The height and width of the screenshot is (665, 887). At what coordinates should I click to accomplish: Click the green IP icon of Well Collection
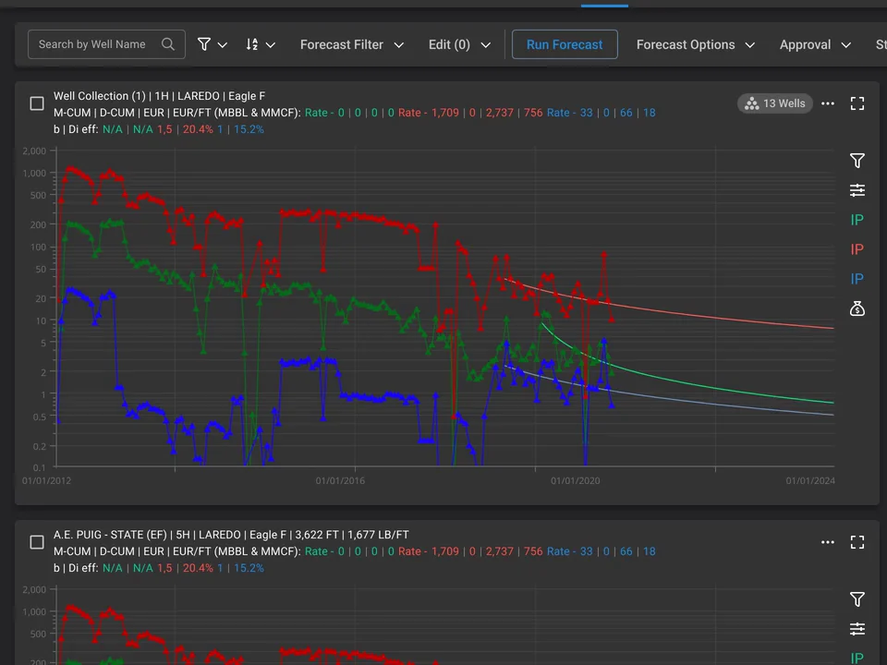857,220
